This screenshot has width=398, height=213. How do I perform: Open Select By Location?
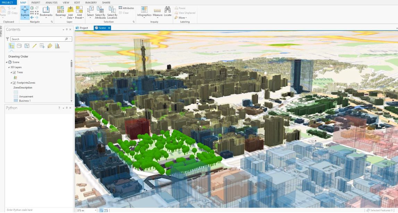[112, 12]
